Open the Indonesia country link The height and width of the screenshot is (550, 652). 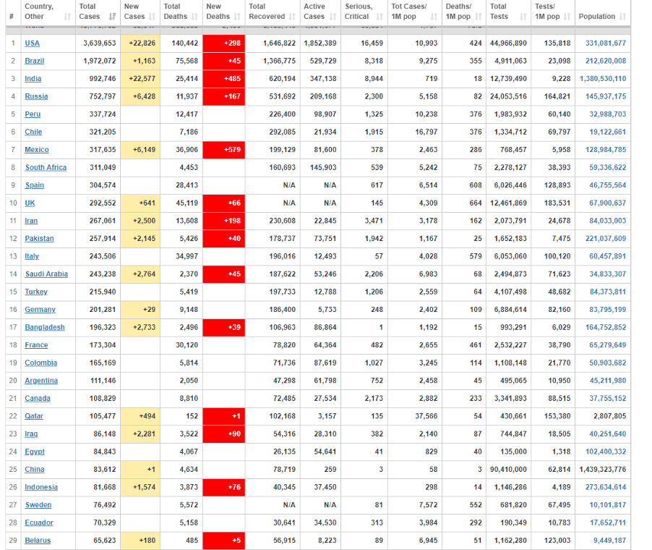(x=41, y=487)
